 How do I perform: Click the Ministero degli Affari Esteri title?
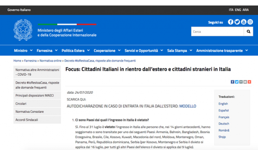[67, 33]
